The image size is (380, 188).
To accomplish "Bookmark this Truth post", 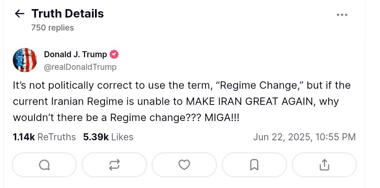I will click(254, 164).
